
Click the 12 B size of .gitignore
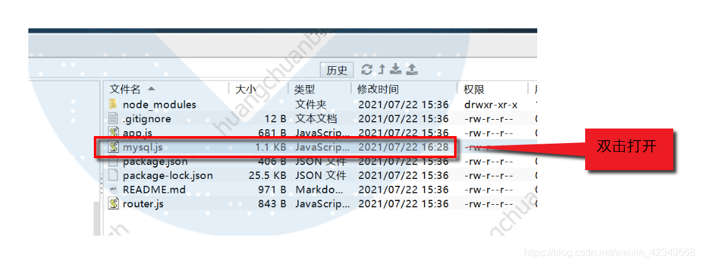coord(275,119)
